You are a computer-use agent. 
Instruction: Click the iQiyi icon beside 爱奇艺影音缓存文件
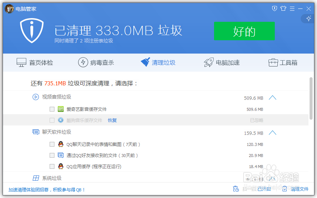pos(61,109)
